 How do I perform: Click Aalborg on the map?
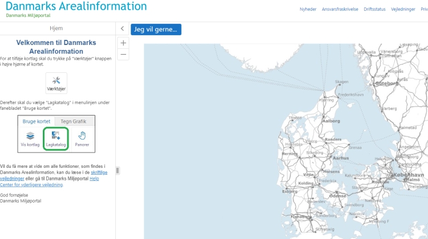(331, 121)
